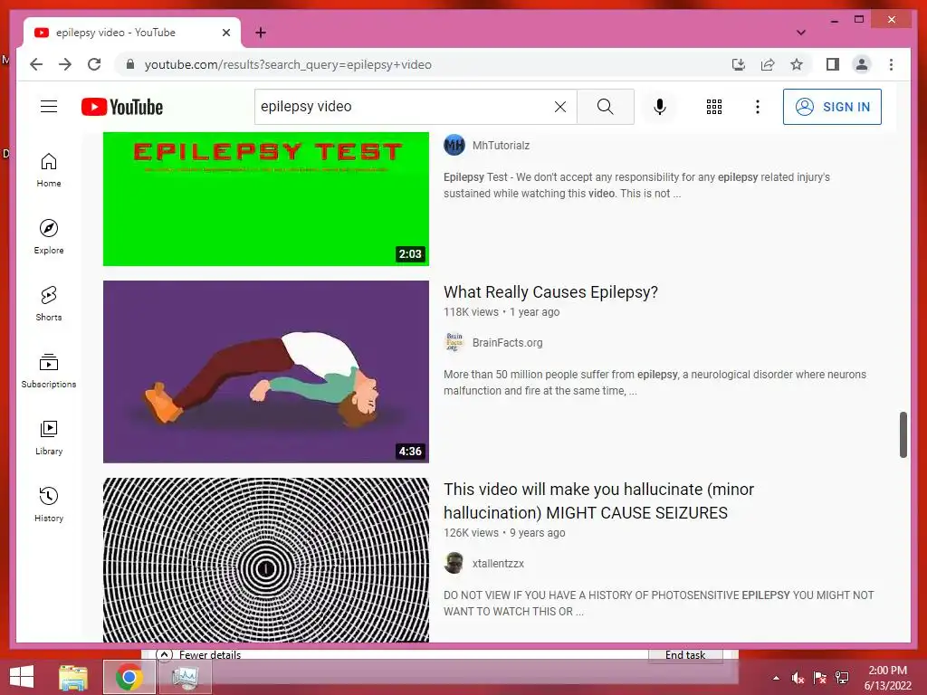Open Action Center flag tray icon
Image resolution: width=927 pixels, height=695 pixels.
820,678
